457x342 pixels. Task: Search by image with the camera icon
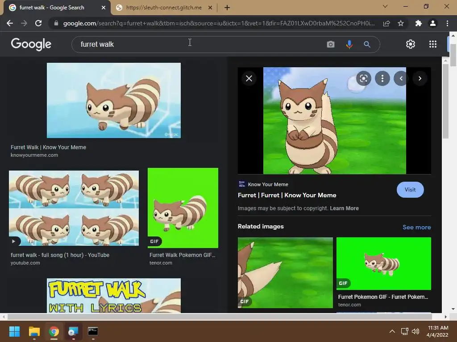click(x=331, y=44)
